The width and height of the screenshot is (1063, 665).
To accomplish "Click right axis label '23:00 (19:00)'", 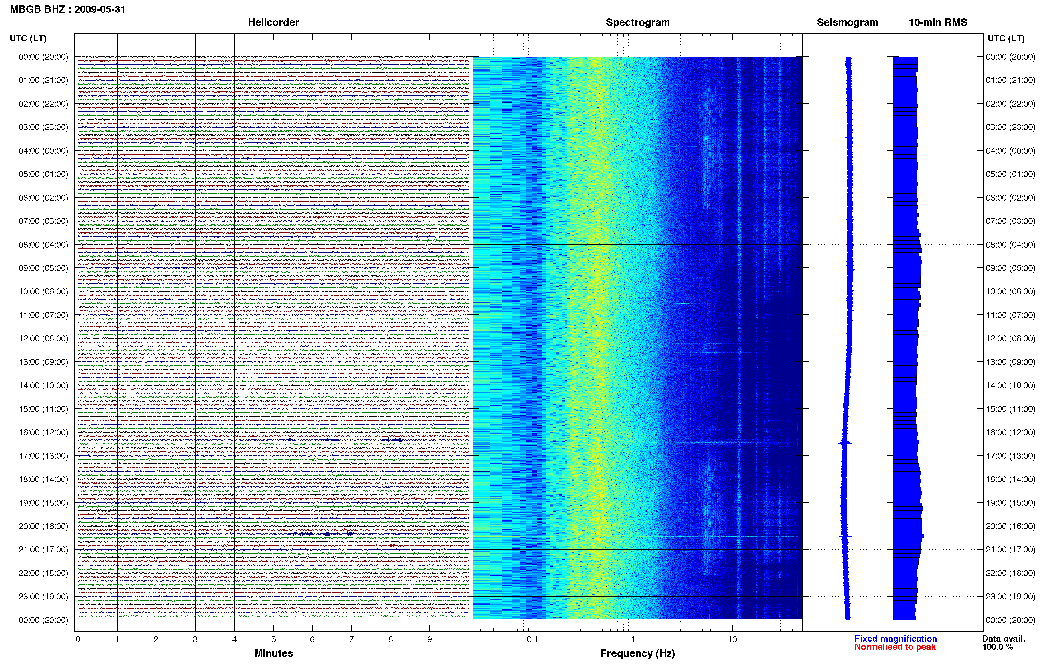I will click(1010, 596).
